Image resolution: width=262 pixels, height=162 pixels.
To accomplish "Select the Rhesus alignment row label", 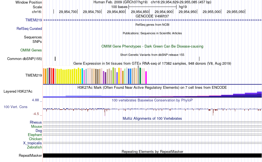I will [x=36, y=122].
